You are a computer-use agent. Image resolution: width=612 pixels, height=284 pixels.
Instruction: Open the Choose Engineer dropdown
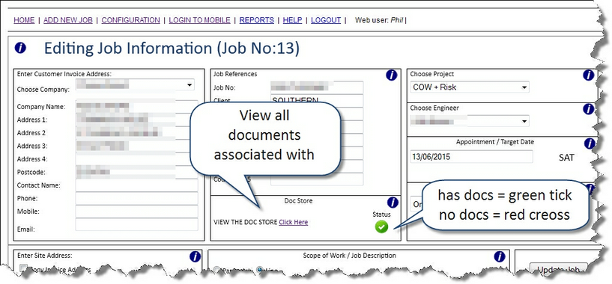click(470, 121)
